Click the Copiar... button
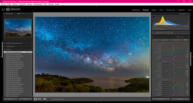Viewport: 193px width, 103px height. [x=11, y=99]
